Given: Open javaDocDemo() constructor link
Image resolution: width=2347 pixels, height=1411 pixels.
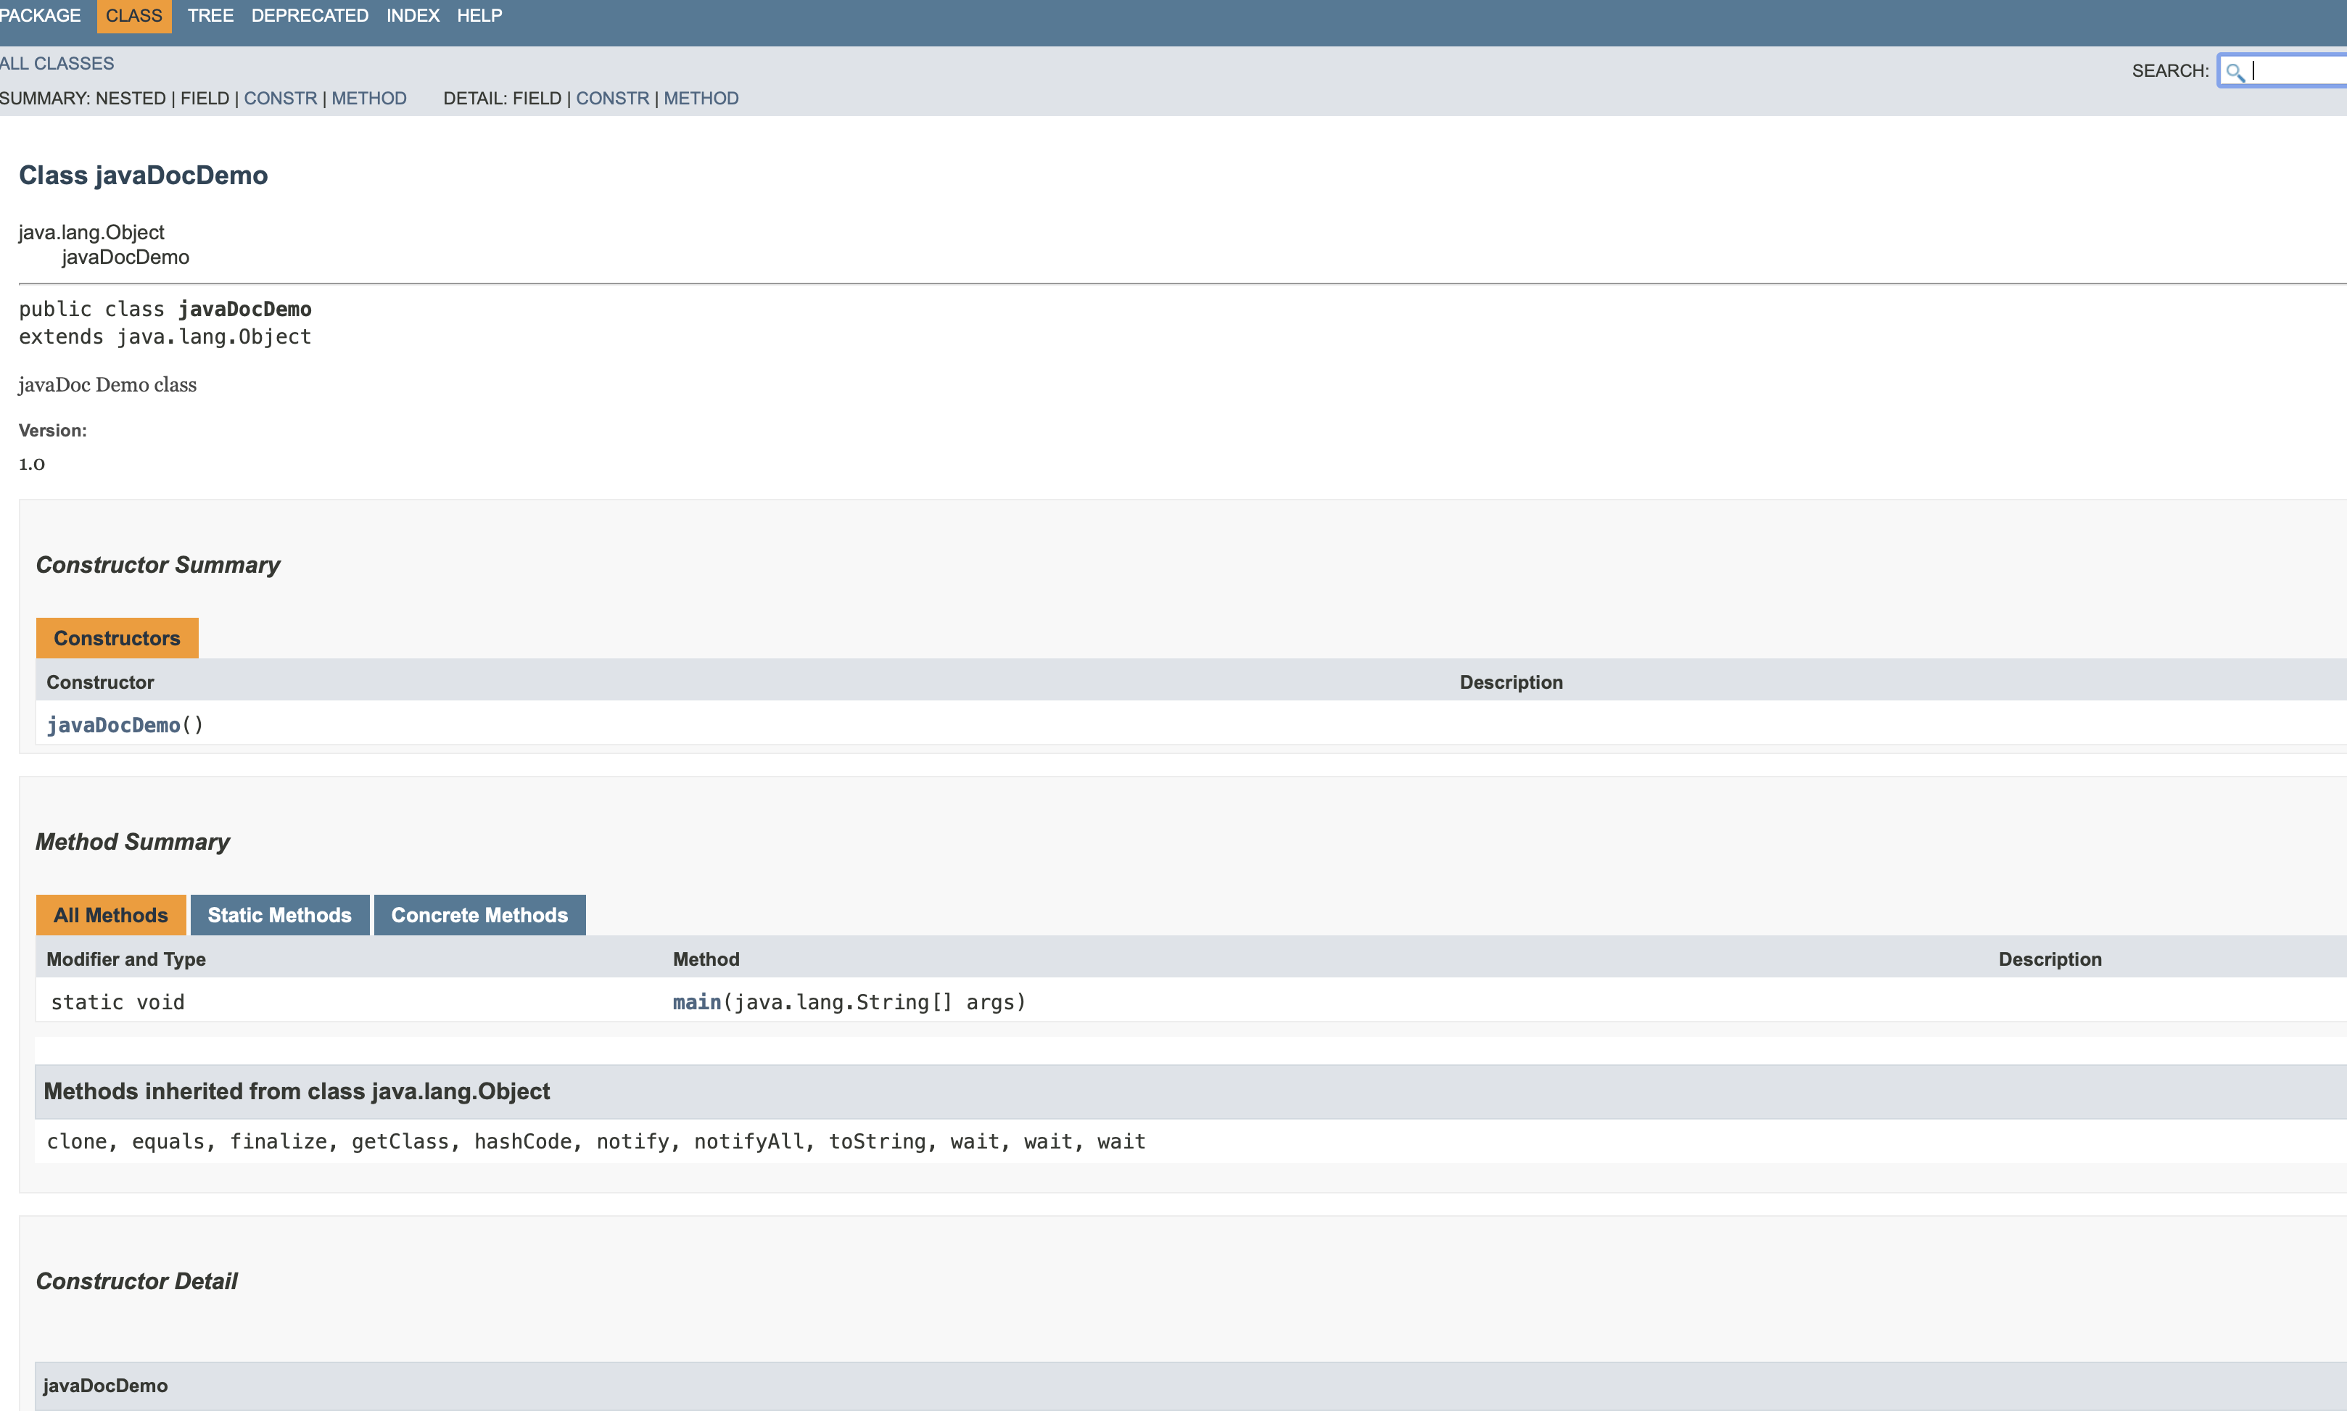Looking at the screenshot, I should pos(113,726).
